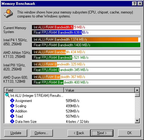This screenshot has width=144, height=140.
Task: Click the 585MB/s value
Action: tap(72, 101)
